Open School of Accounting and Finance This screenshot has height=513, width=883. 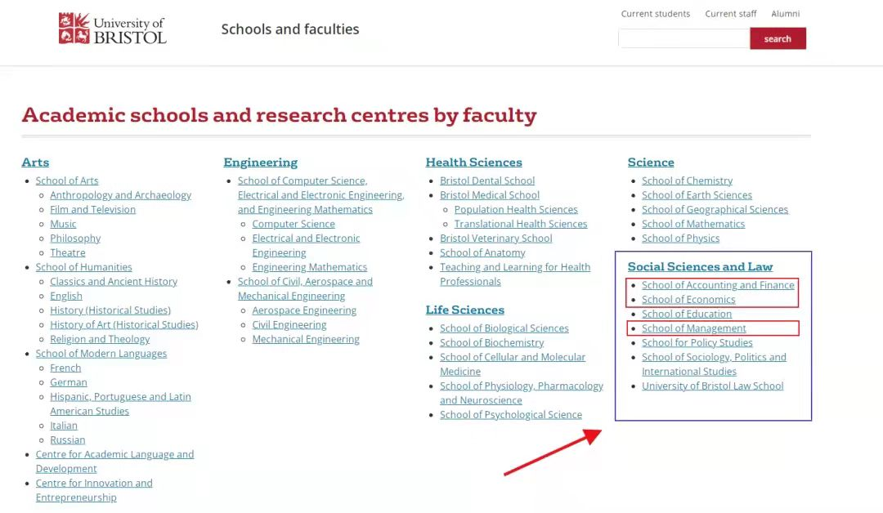[x=718, y=285]
